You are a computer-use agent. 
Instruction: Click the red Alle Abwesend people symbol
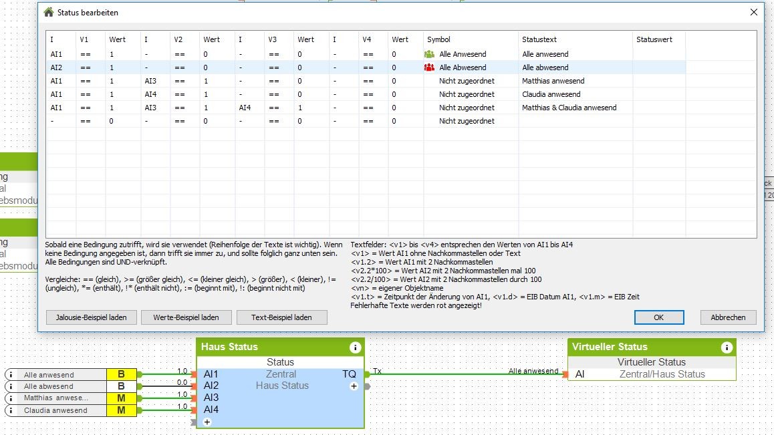click(x=430, y=67)
